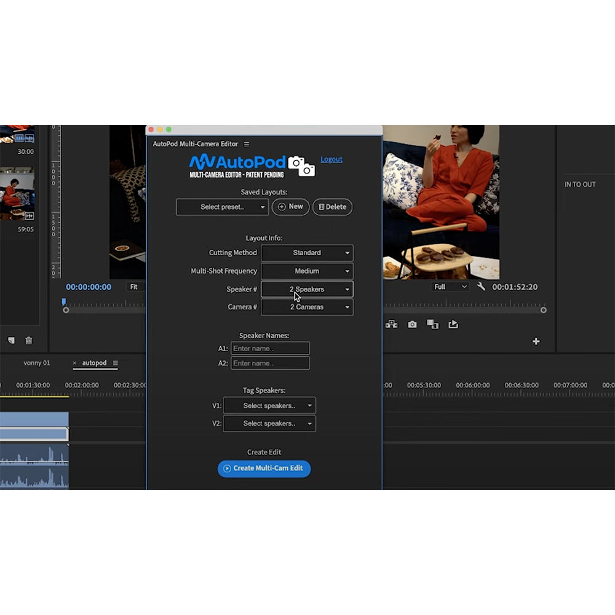This screenshot has width=615, height=615.
Task: Click the Quick Export share icon
Action: coord(453,323)
